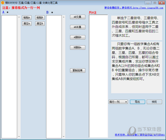Close the window
Image resolution: width=166 pixels, height=140 pixels.
pos(162,3)
